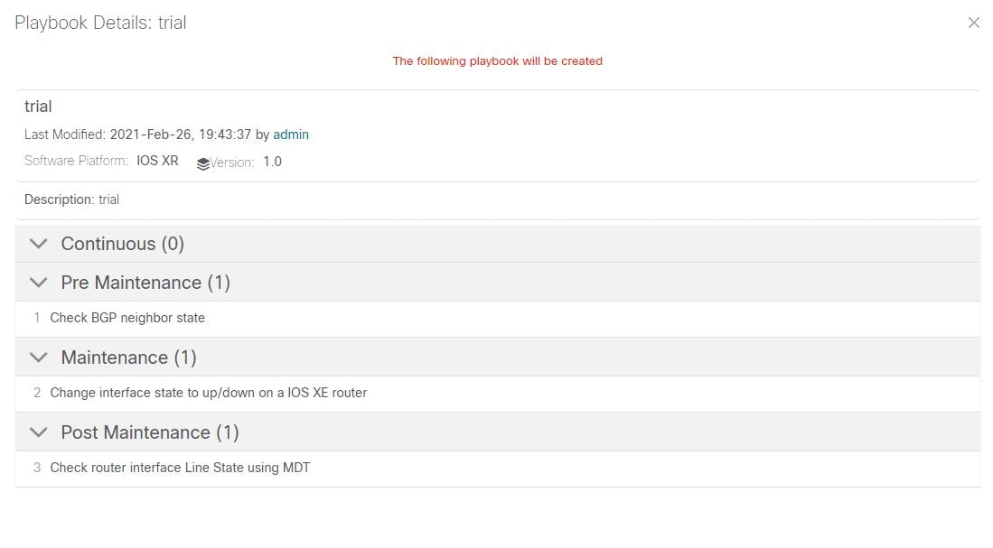Select step 1 Check BGP neighbor state

[127, 318]
